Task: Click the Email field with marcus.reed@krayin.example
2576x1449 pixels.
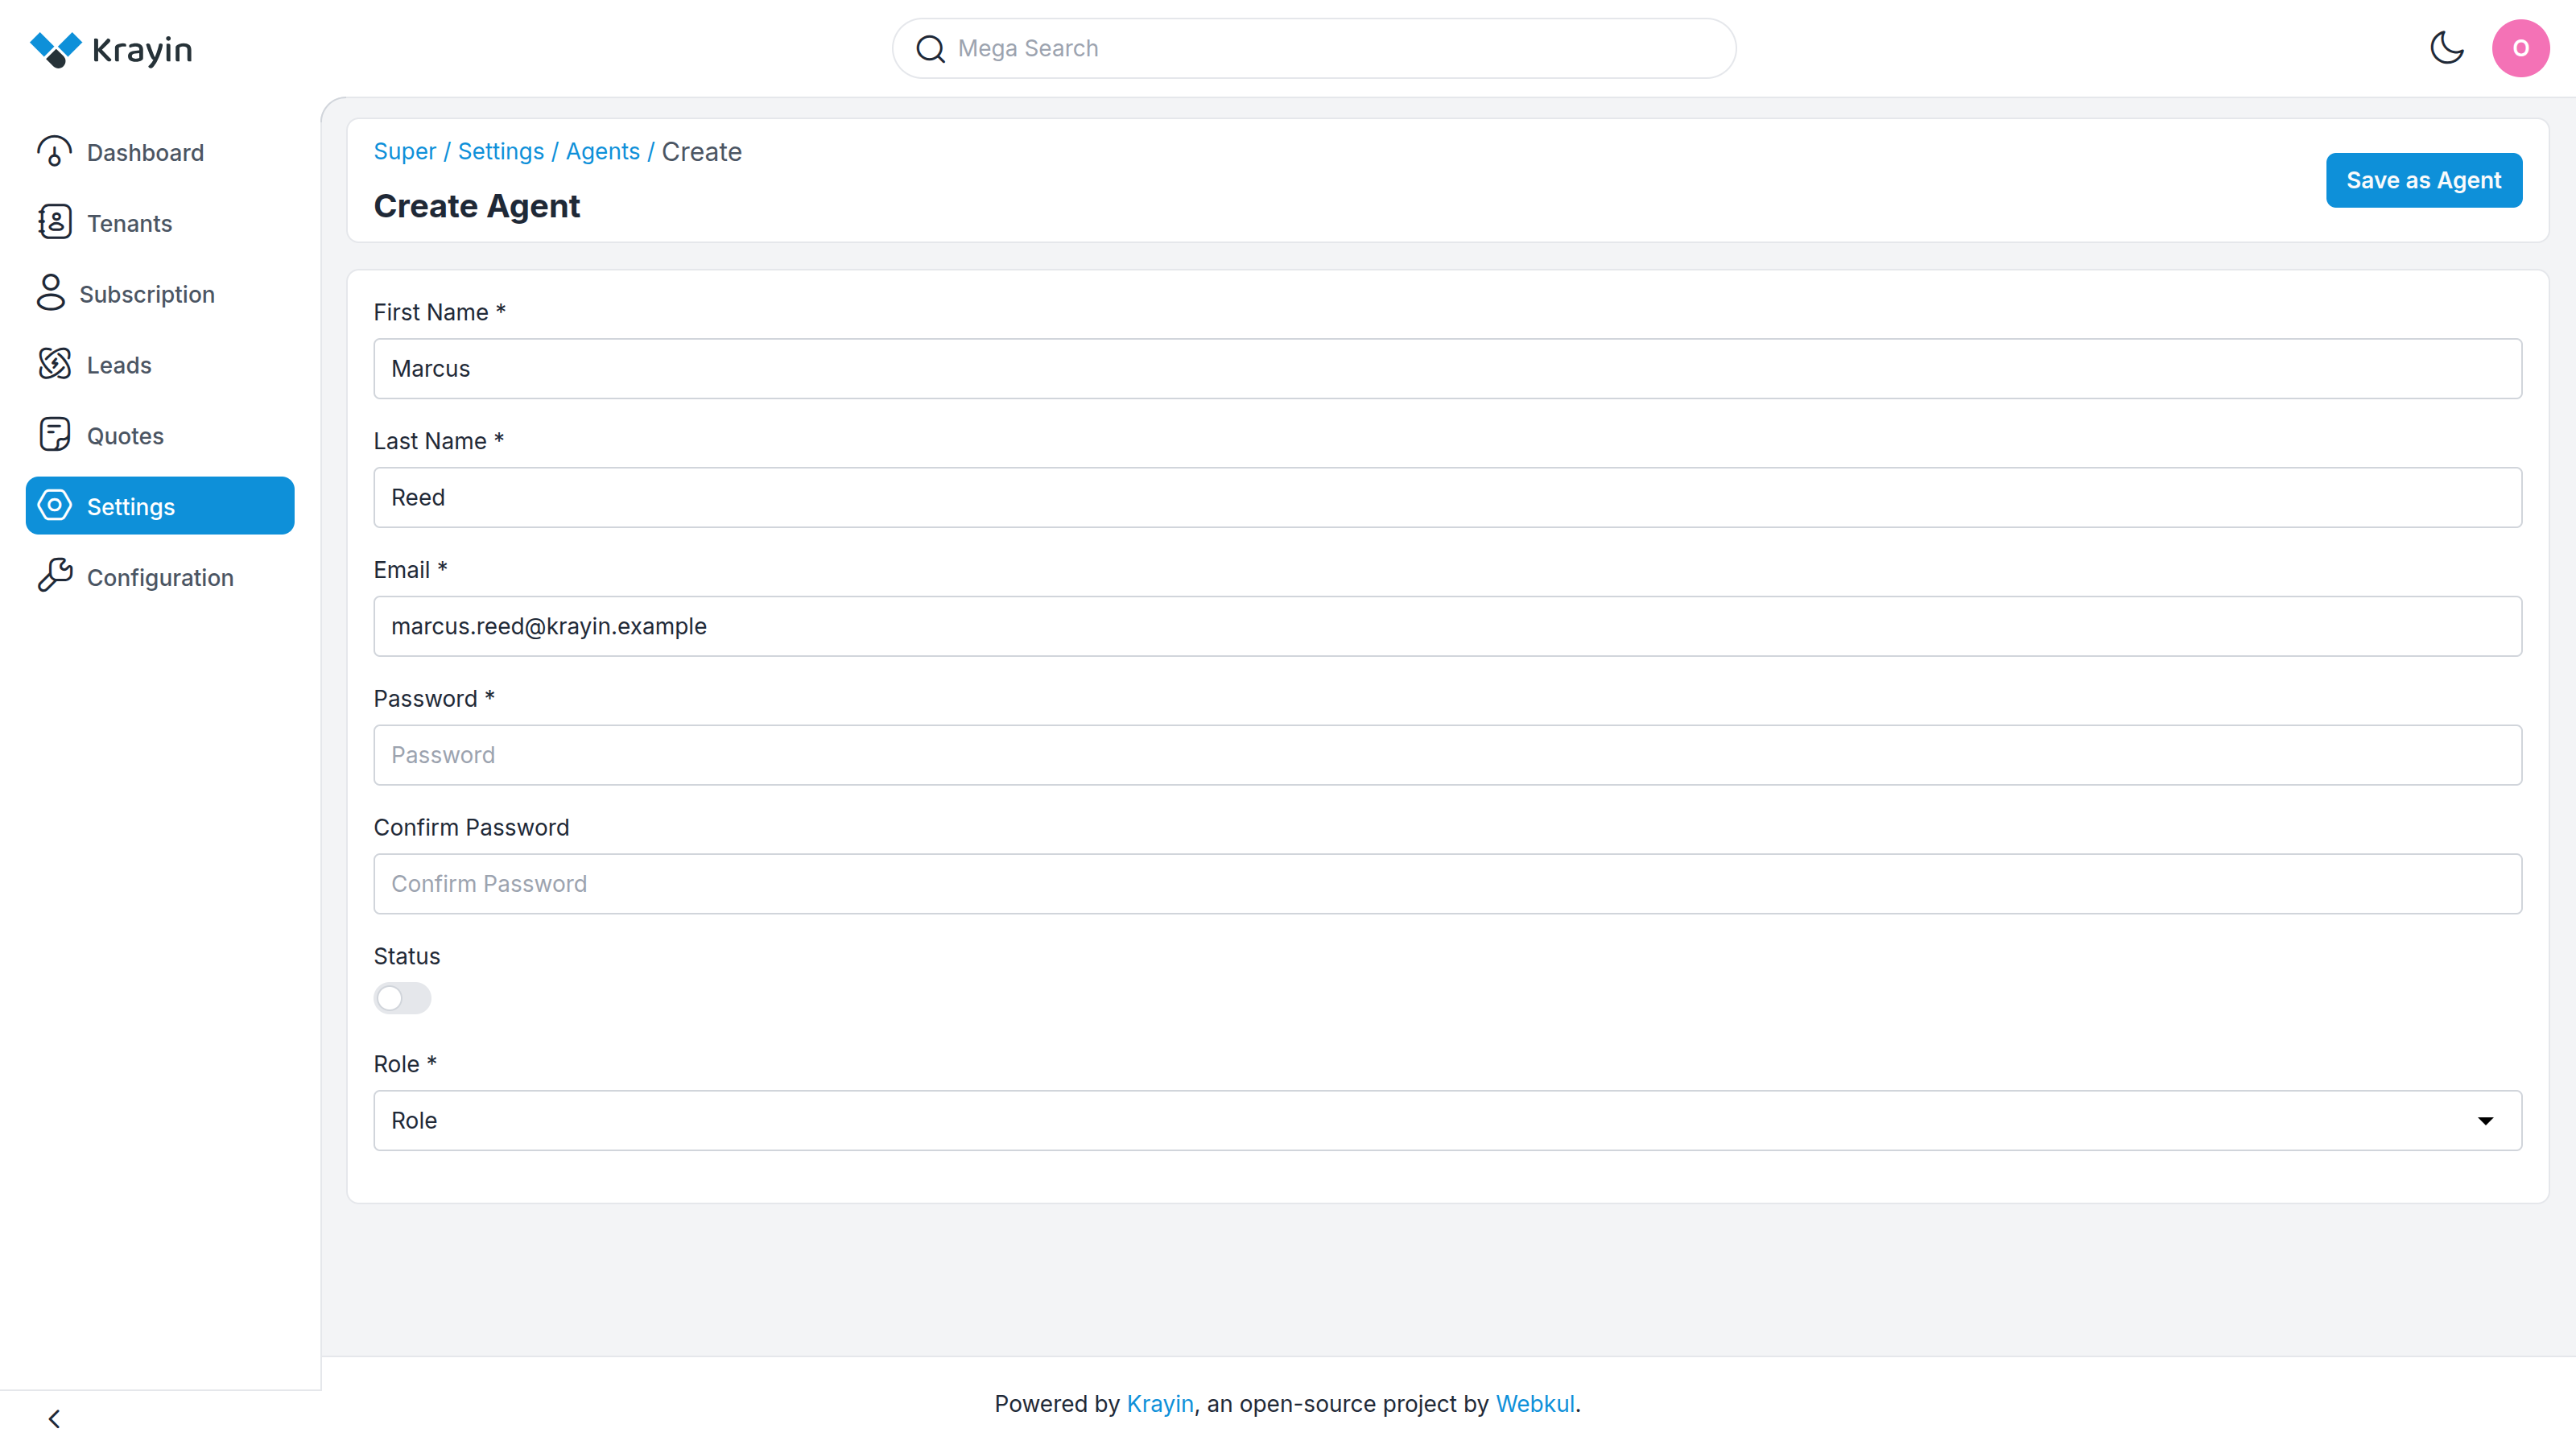Action: point(1447,626)
